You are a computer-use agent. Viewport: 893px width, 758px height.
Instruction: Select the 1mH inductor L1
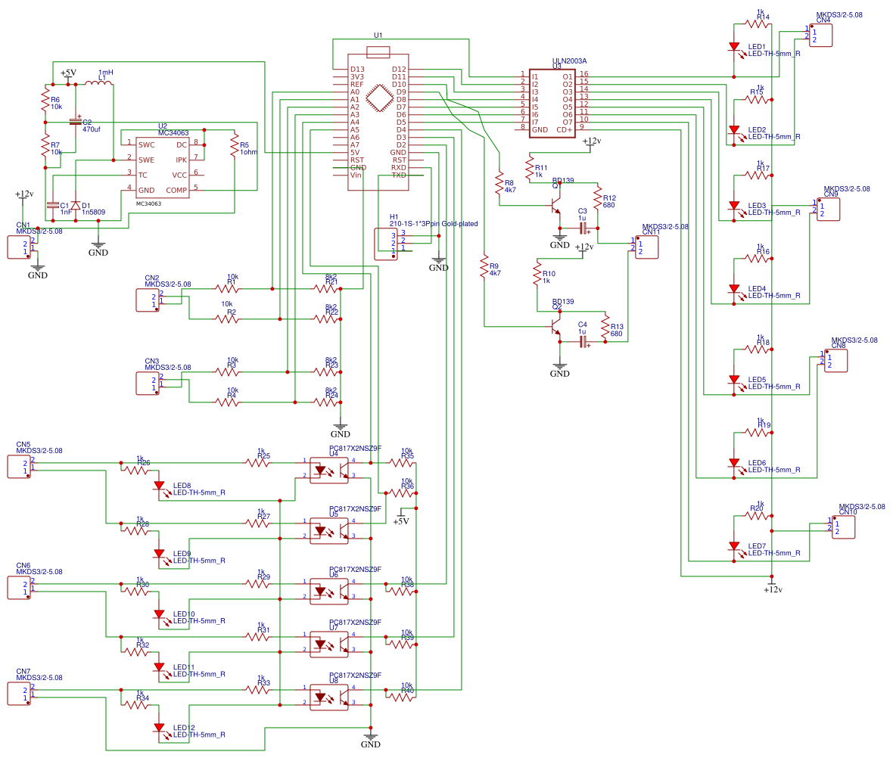[x=98, y=84]
